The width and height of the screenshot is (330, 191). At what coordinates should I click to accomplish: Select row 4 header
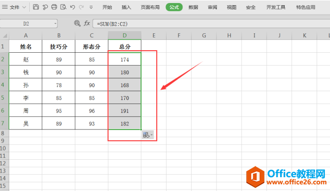click(5, 84)
